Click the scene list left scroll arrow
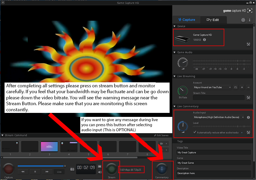Screen dimensions: 256x180 pyautogui.click(x=2, y=158)
